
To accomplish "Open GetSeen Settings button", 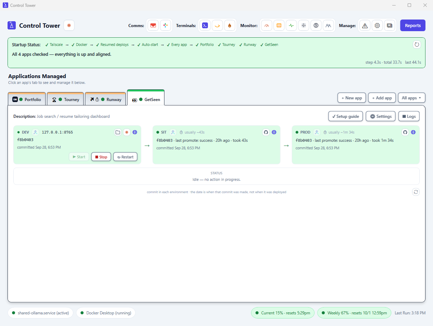I will [x=381, y=116].
